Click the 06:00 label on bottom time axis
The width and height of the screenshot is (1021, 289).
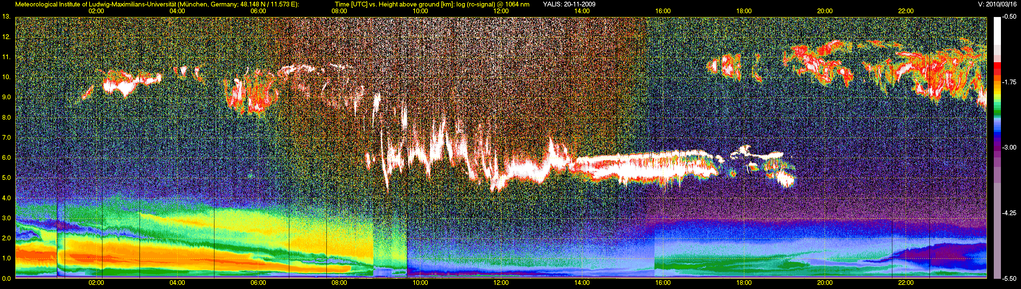[258, 283]
